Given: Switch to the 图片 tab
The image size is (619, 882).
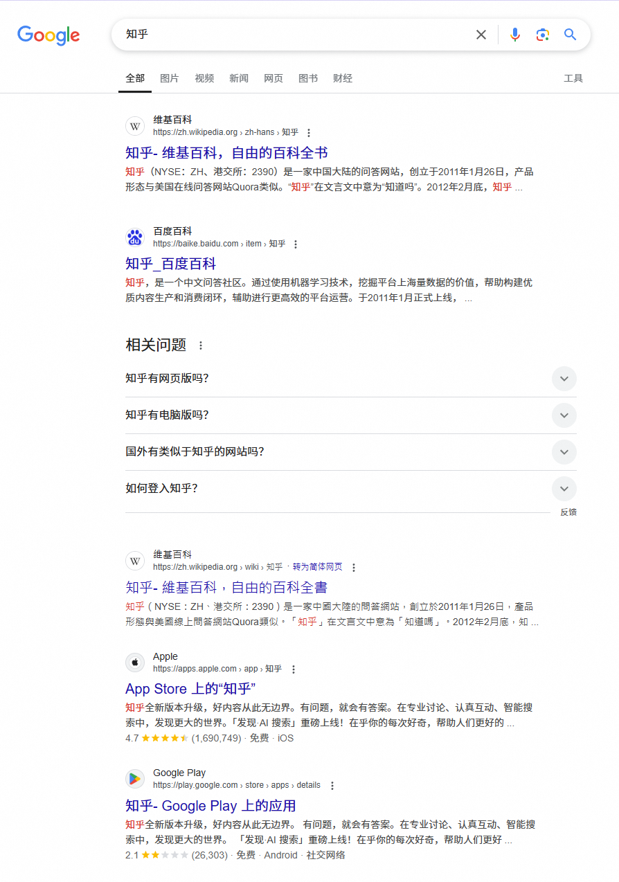Looking at the screenshot, I should [x=169, y=78].
